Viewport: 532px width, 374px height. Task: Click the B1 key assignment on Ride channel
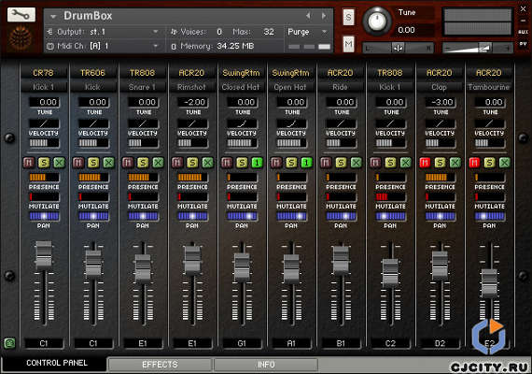pos(341,343)
